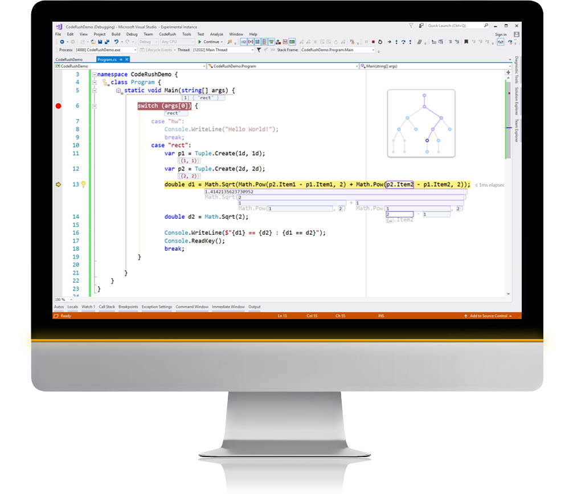Click the lightbulb quick actions icon

tap(84, 185)
